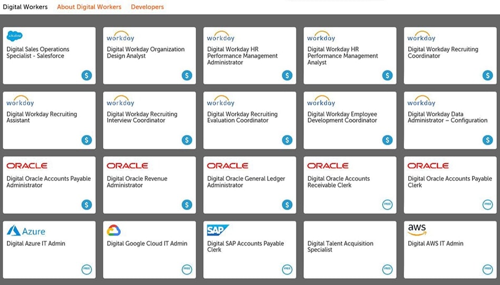Select Digital SAP Accounts Payable Clerk title

pos(246,246)
